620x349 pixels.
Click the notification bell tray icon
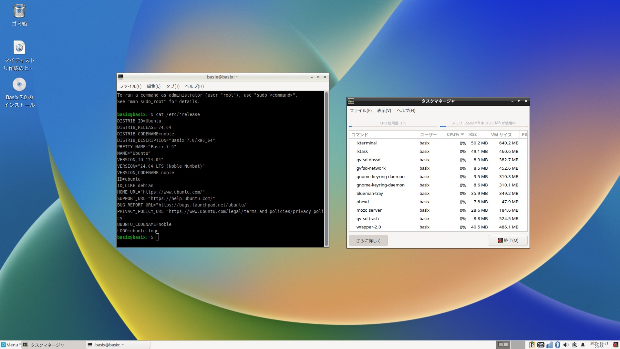[x=583, y=345]
